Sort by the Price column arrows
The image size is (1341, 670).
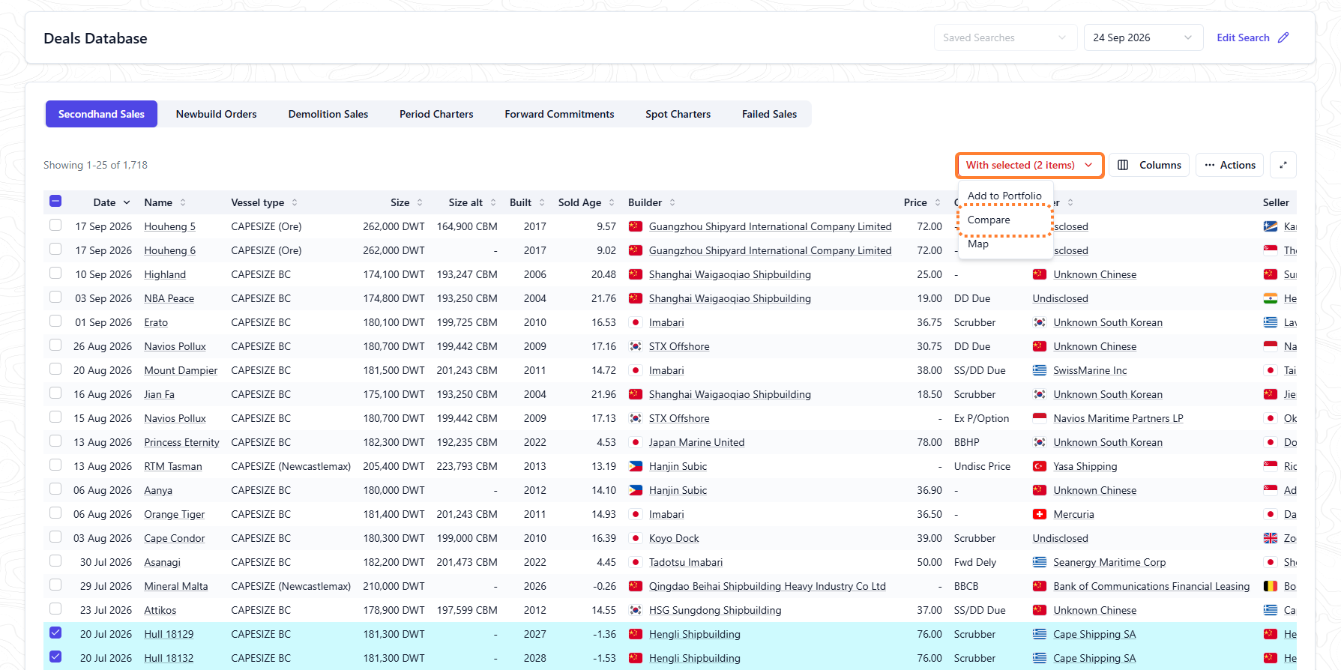point(938,202)
